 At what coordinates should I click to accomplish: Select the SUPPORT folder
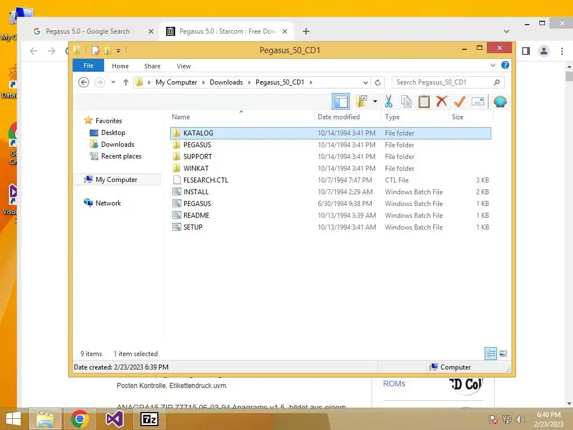(x=330, y=157)
